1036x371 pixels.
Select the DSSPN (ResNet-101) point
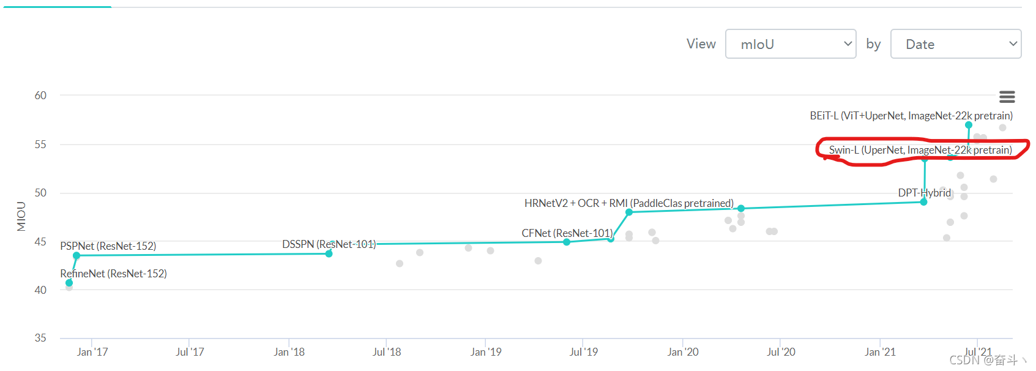pyautogui.click(x=329, y=253)
